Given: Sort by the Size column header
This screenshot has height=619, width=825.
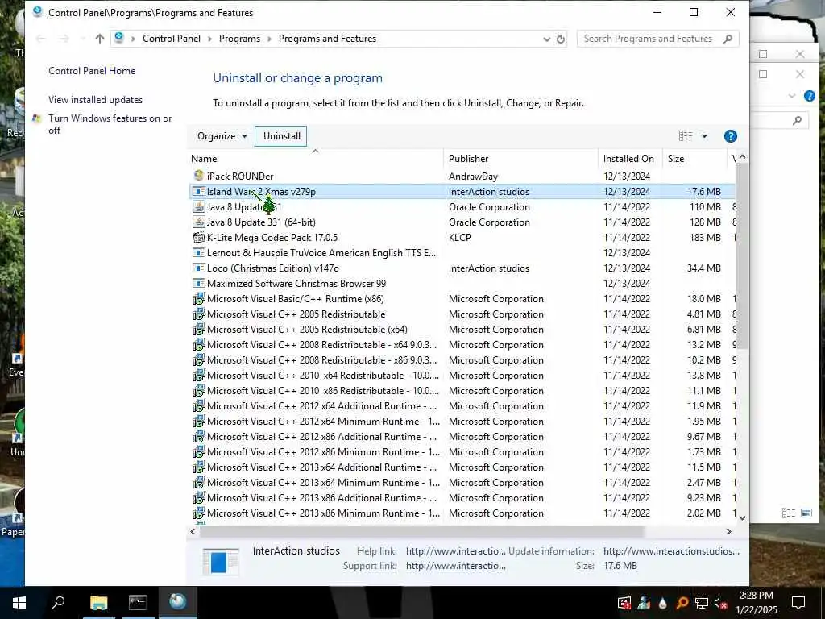Looking at the screenshot, I should click(694, 159).
